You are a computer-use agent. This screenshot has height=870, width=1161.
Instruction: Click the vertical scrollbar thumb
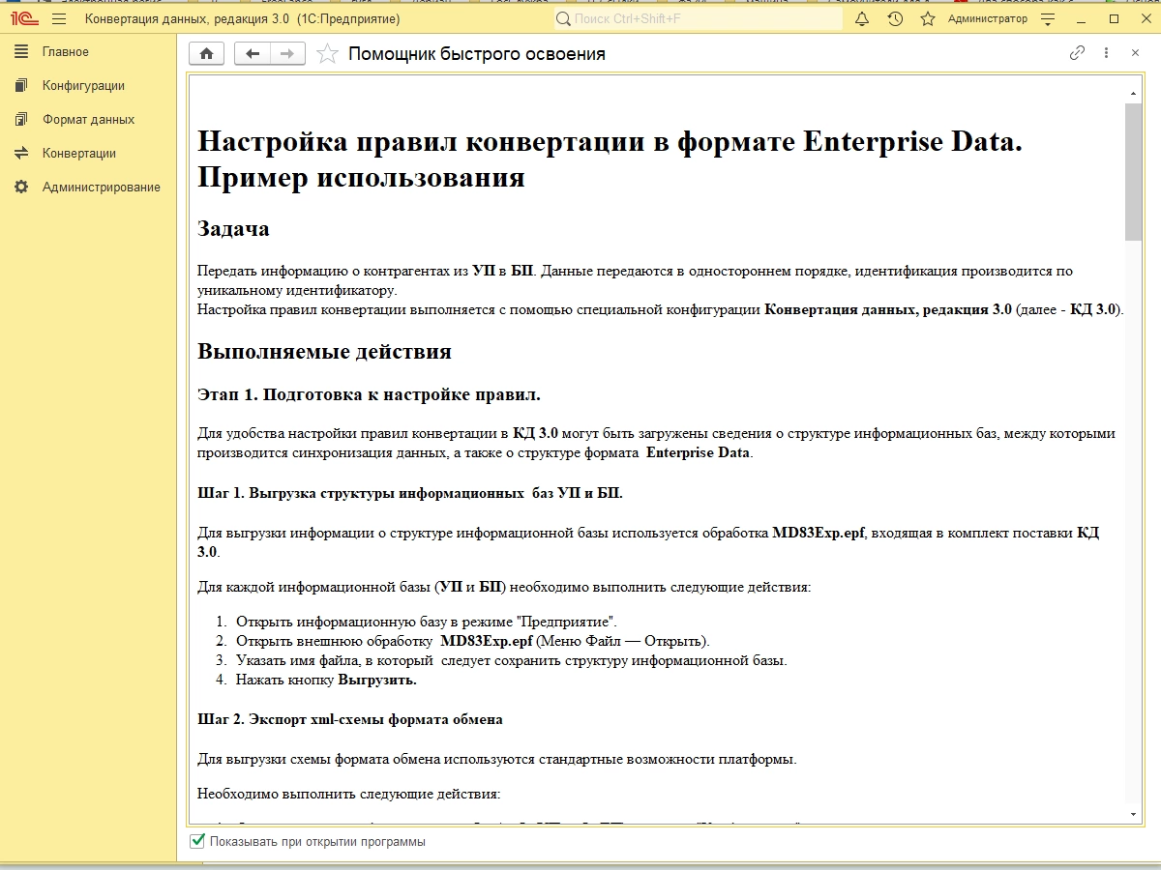click(x=1134, y=171)
